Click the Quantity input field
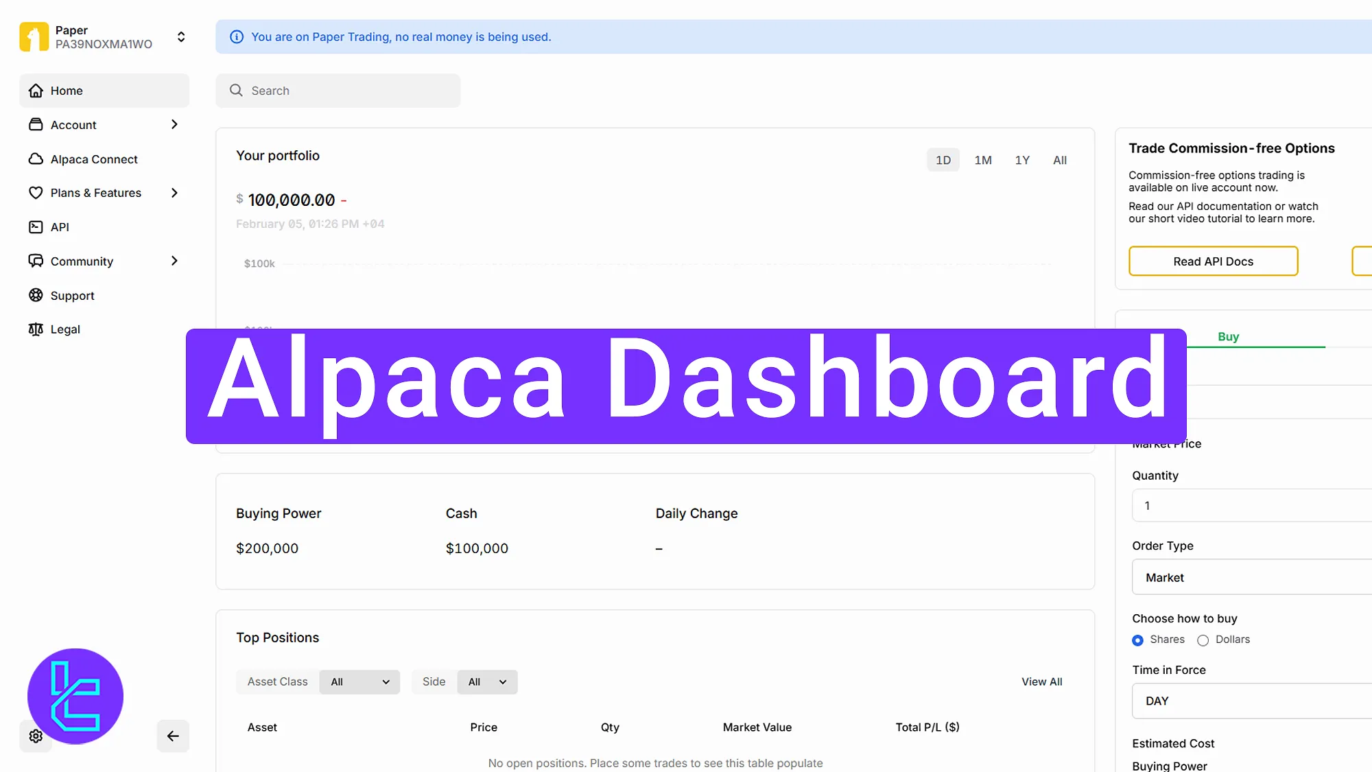This screenshot has width=1372, height=772. point(1255,505)
